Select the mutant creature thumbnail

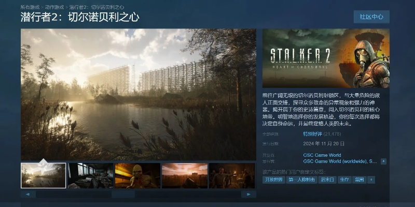137,175
